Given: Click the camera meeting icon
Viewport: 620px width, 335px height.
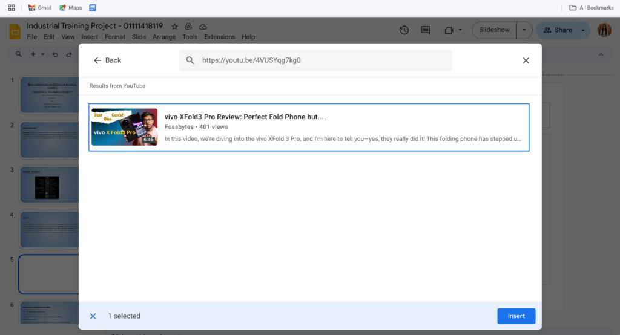Looking at the screenshot, I should coord(449,30).
